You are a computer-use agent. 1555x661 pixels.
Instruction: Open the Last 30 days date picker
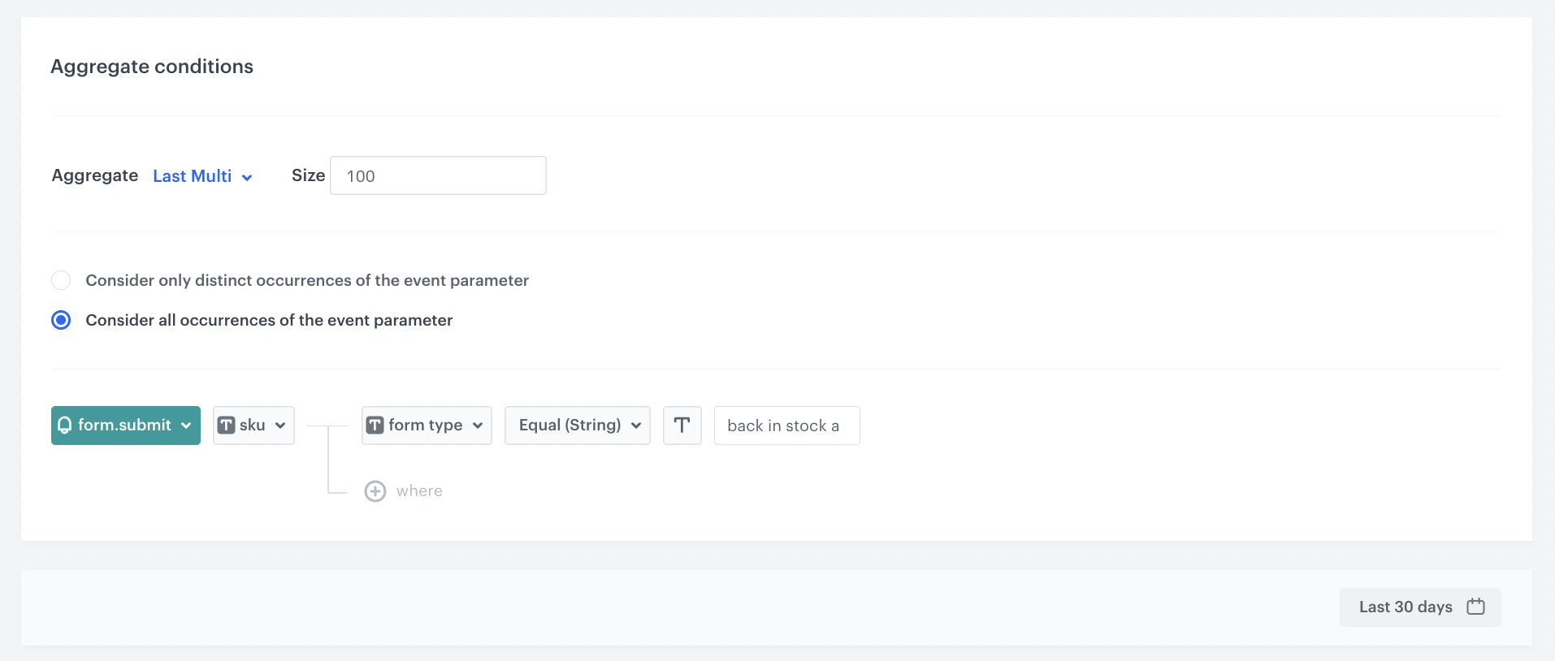pyautogui.click(x=1420, y=607)
